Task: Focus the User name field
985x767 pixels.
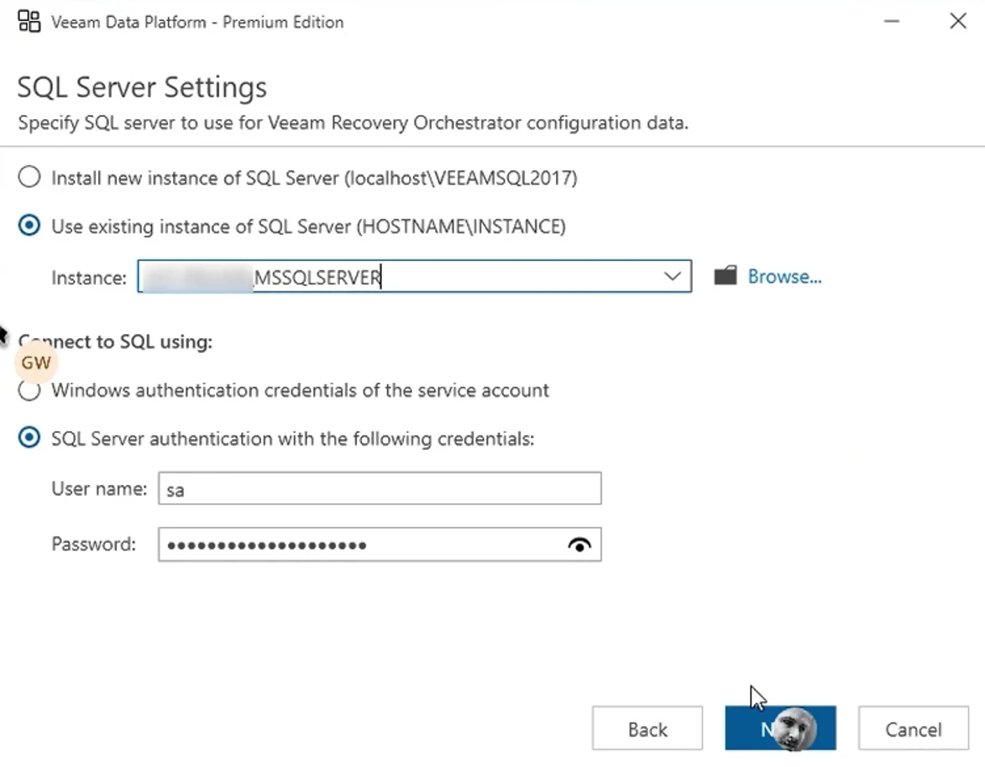Action: (x=380, y=488)
